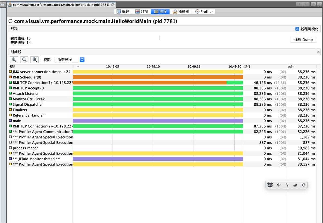Viewport: 323px width, 223px height.
Task: Close the HelloWorldMain document tab
Action: click(113, 5)
